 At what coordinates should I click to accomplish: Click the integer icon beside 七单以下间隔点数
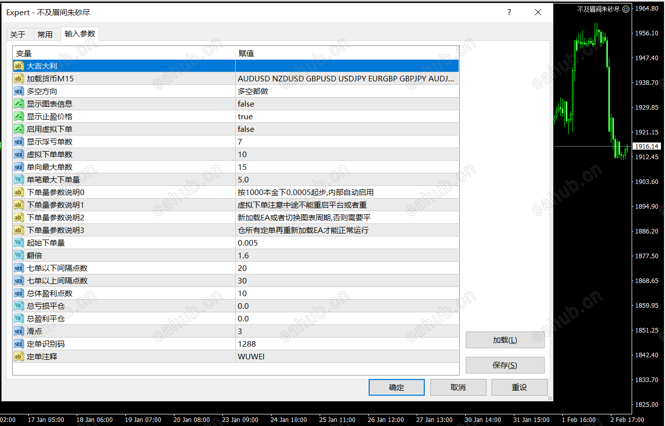tap(19, 268)
